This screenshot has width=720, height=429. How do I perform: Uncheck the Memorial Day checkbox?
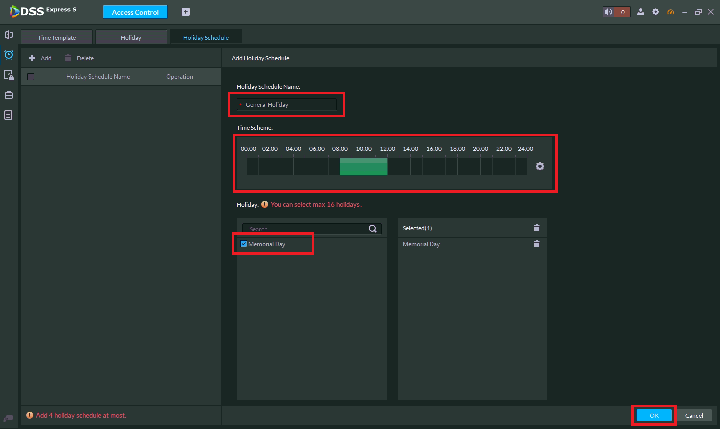244,244
